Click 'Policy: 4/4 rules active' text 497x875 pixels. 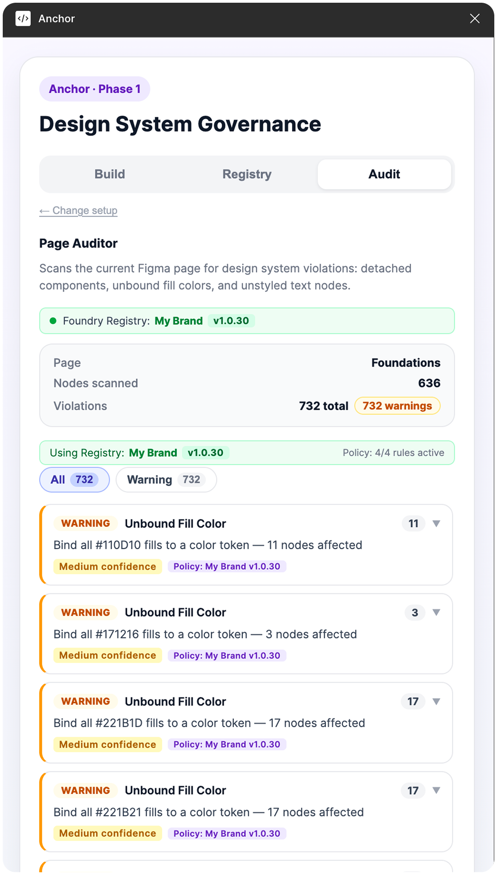393,453
